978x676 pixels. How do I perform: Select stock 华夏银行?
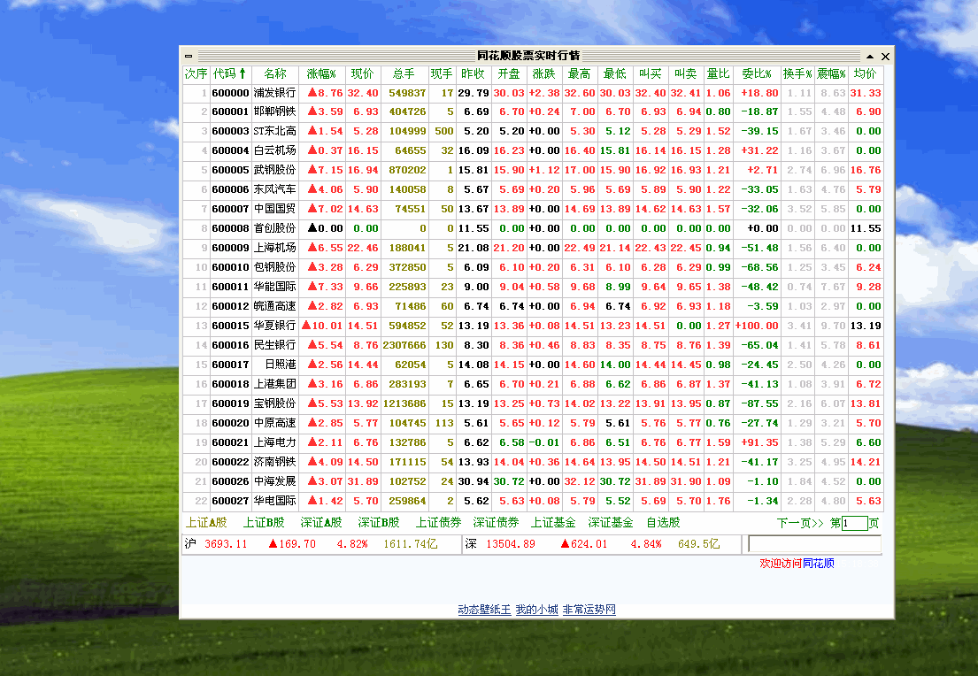pyautogui.click(x=275, y=326)
